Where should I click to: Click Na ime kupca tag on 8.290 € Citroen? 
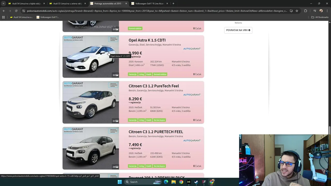(159, 120)
